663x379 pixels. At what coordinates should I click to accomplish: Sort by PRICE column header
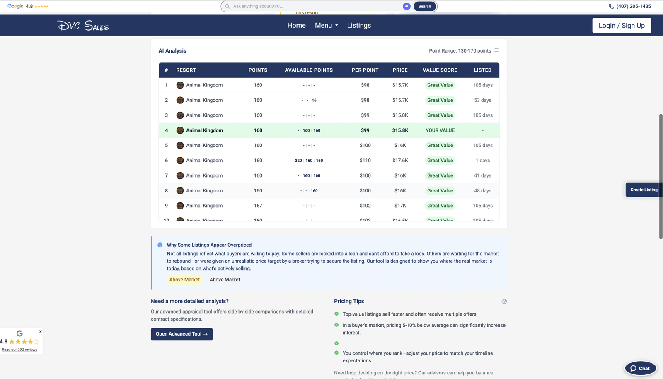[x=400, y=70]
